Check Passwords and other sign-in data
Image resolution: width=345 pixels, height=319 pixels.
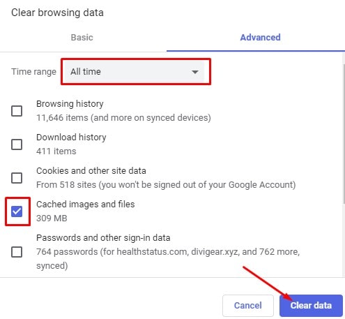coord(17,252)
